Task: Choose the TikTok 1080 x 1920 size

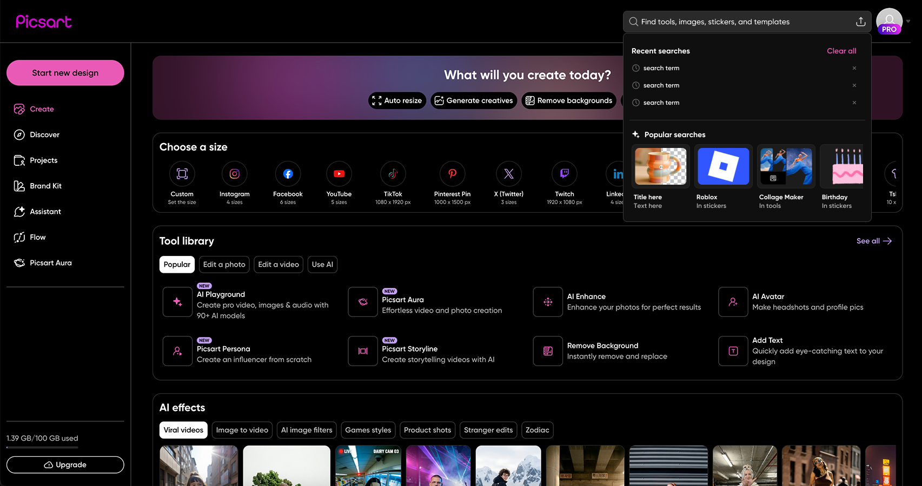Action: tap(393, 184)
